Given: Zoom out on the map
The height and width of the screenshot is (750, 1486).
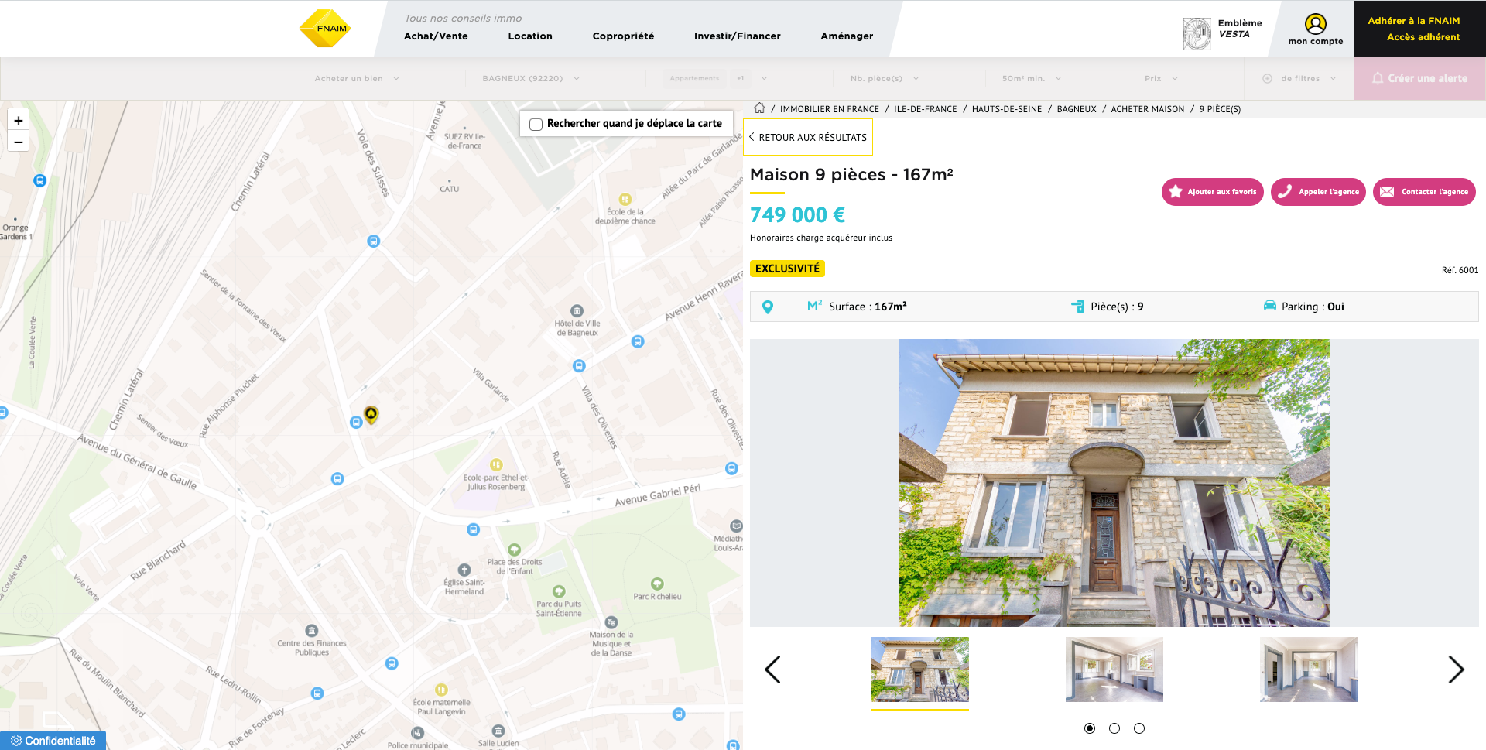Looking at the screenshot, I should click(x=19, y=142).
